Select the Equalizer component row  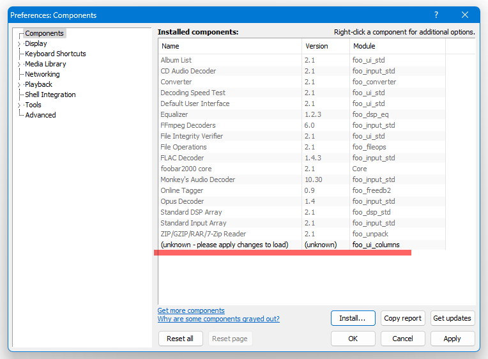pos(302,114)
